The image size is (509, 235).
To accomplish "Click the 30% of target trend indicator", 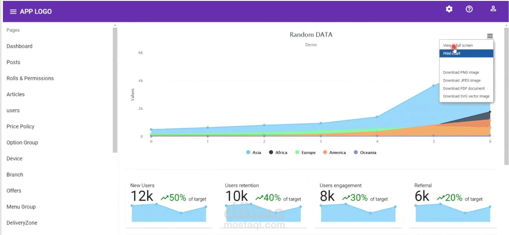I will point(365,198).
